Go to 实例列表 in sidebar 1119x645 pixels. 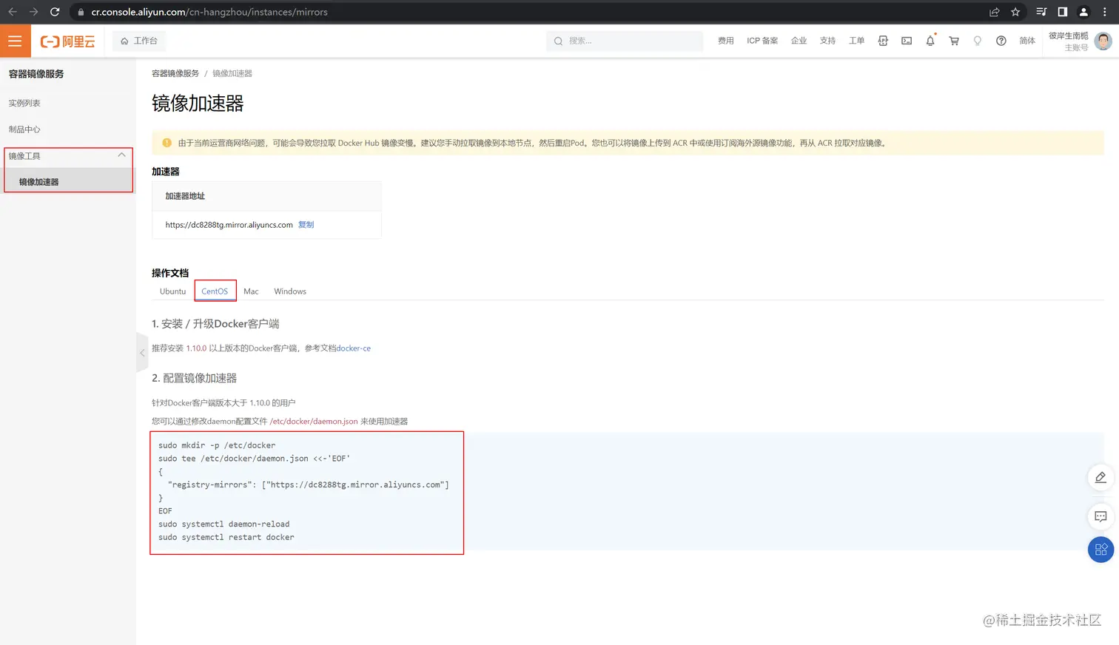[24, 103]
